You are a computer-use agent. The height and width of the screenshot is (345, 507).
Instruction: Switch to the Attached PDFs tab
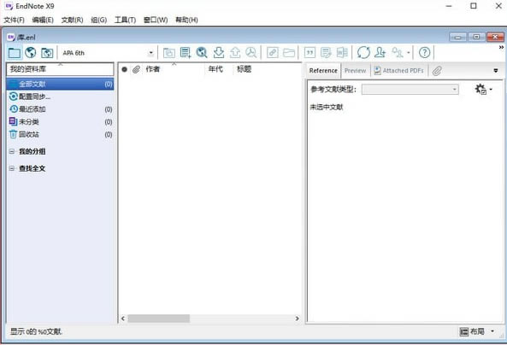click(x=398, y=70)
